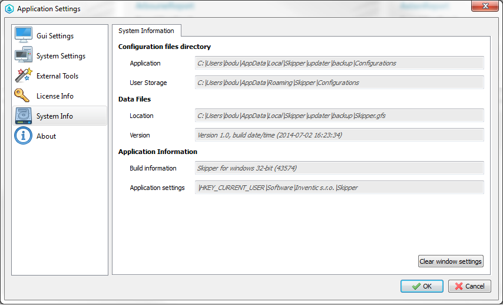Image resolution: width=503 pixels, height=308 pixels.
Task: Click the Gui Settings monitor icon
Action: pyautogui.click(x=24, y=35)
